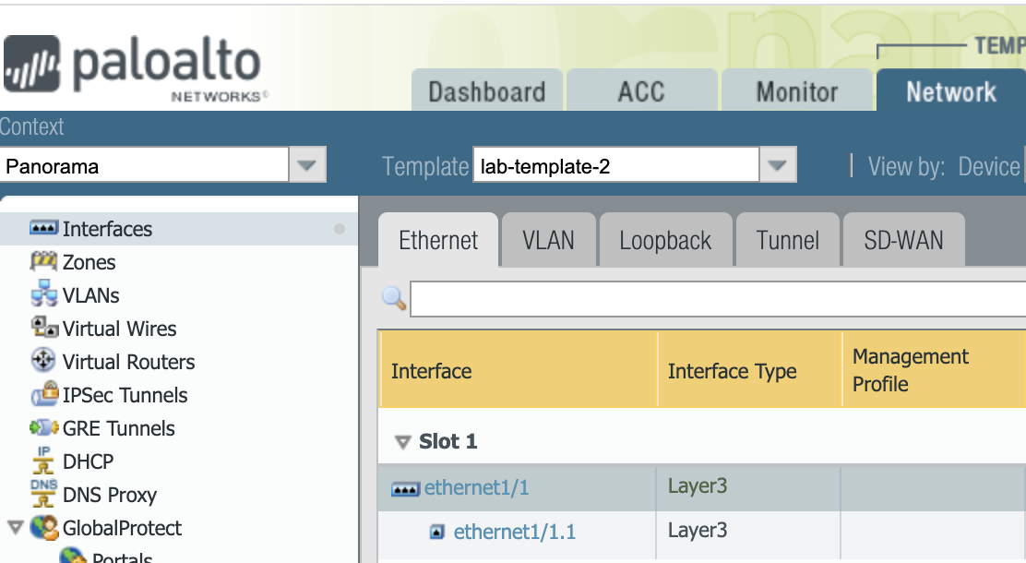Open the ethernet1/1.1 subinterface link
This screenshot has width=1026, height=563.
click(515, 532)
